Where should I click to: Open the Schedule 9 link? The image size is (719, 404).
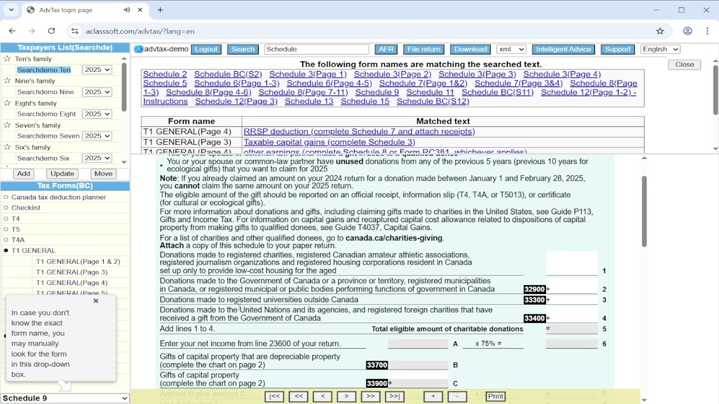(377, 93)
